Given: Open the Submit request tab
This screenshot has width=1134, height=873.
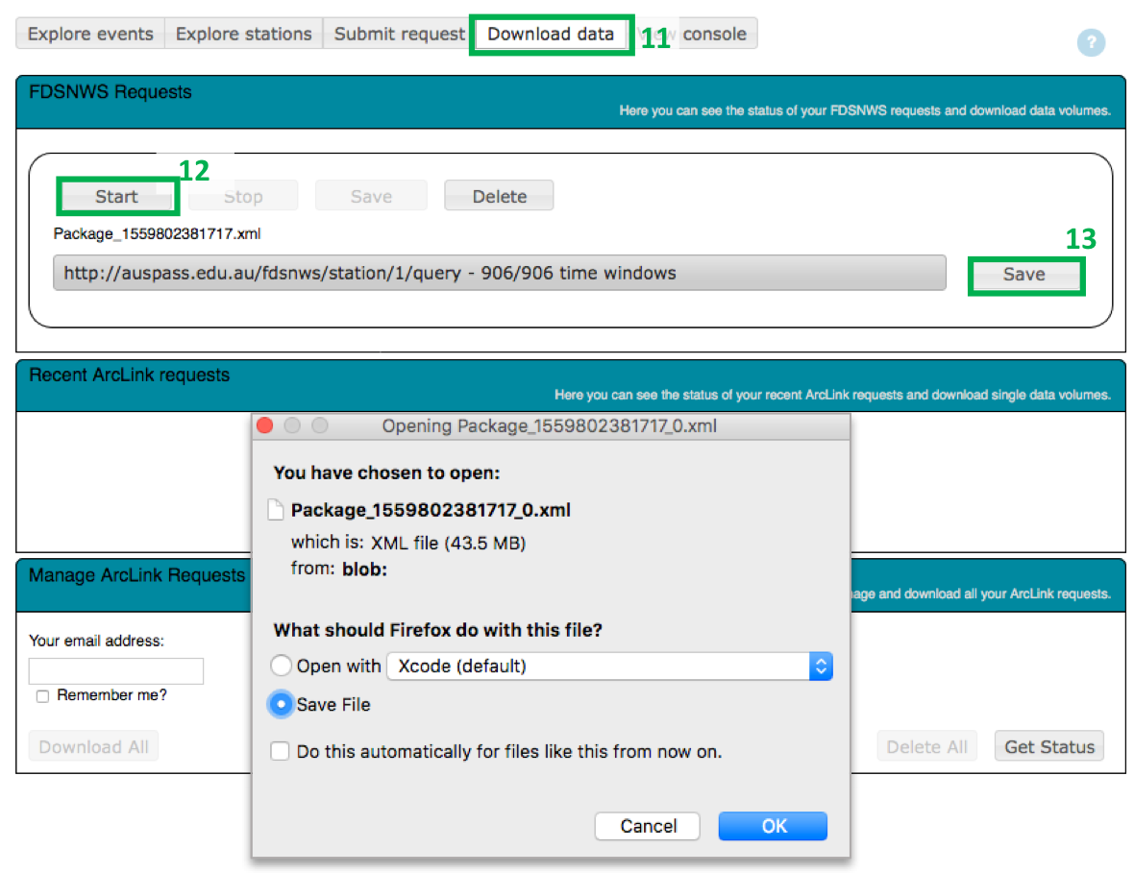Looking at the screenshot, I should click(399, 34).
